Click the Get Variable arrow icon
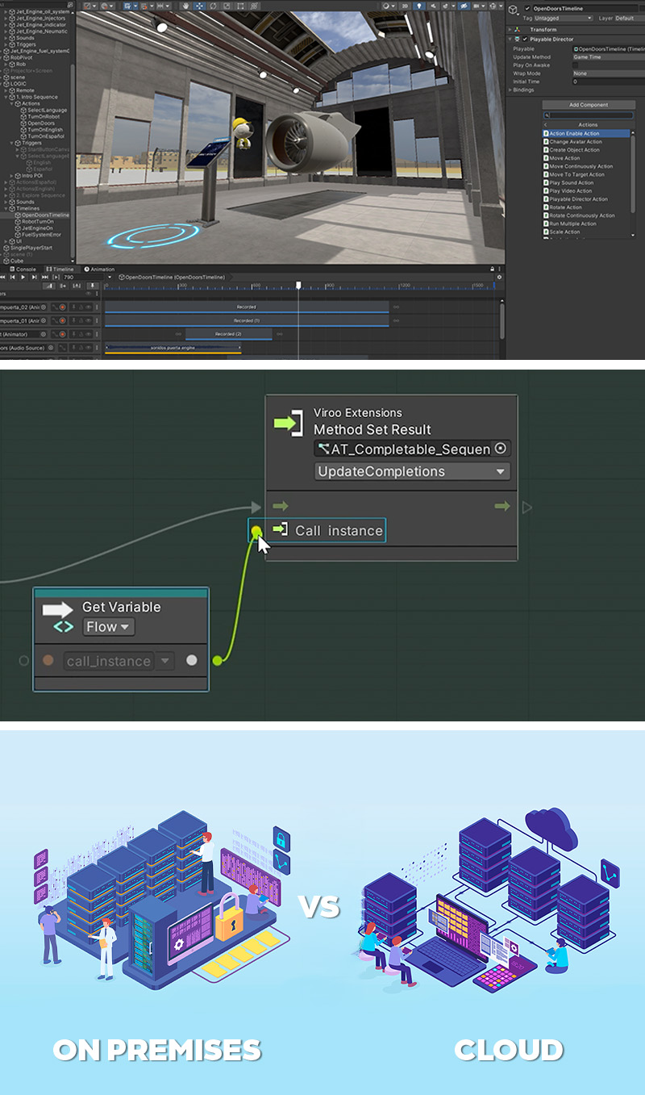The image size is (645, 1095). (x=57, y=610)
